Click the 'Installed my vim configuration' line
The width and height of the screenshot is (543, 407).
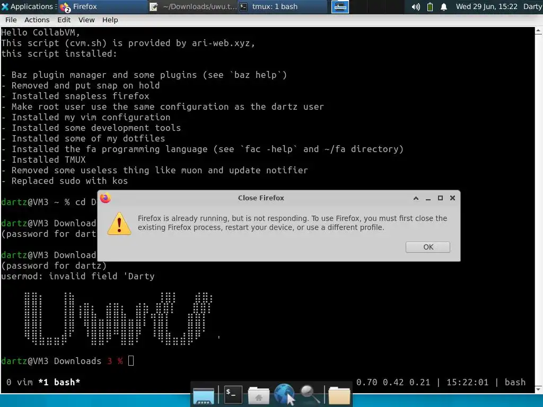pyautogui.click(x=85, y=117)
